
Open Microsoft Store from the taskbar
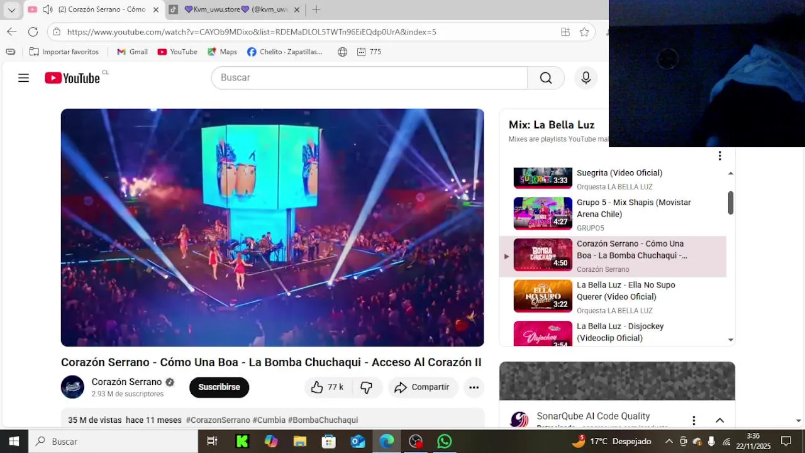(329, 442)
